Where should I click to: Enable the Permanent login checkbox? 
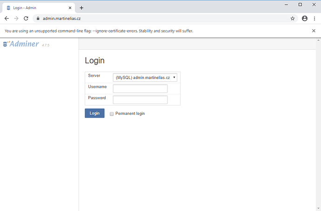(112, 114)
